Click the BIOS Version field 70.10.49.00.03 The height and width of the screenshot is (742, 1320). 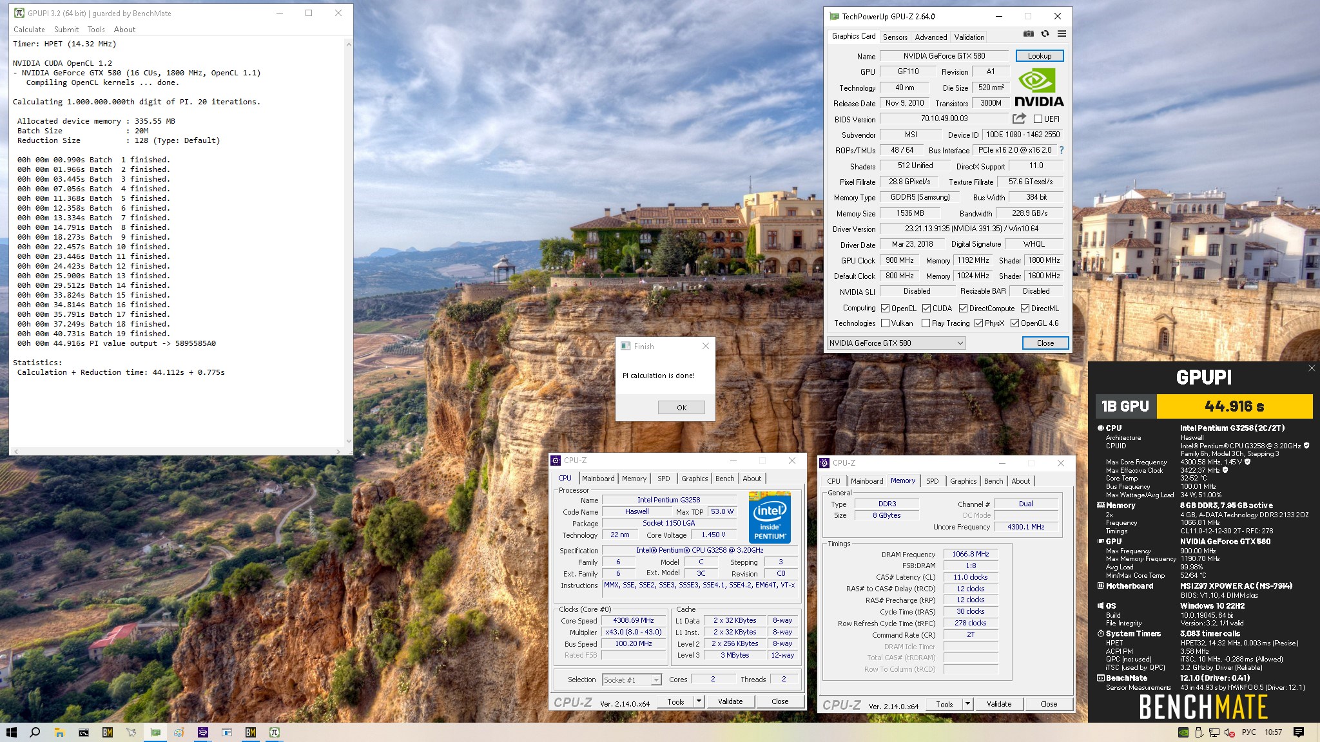[x=944, y=119]
